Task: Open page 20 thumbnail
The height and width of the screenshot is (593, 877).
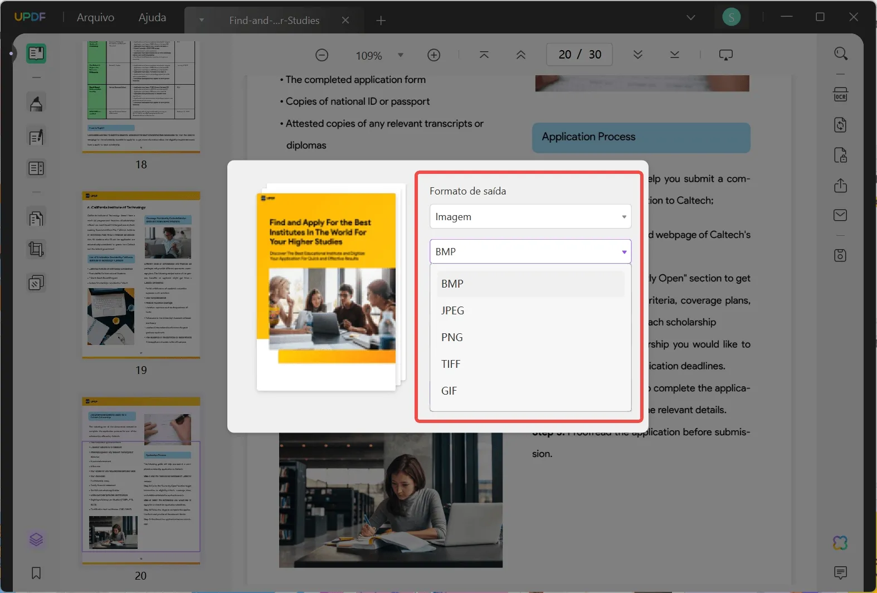Action: [x=141, y=480]
